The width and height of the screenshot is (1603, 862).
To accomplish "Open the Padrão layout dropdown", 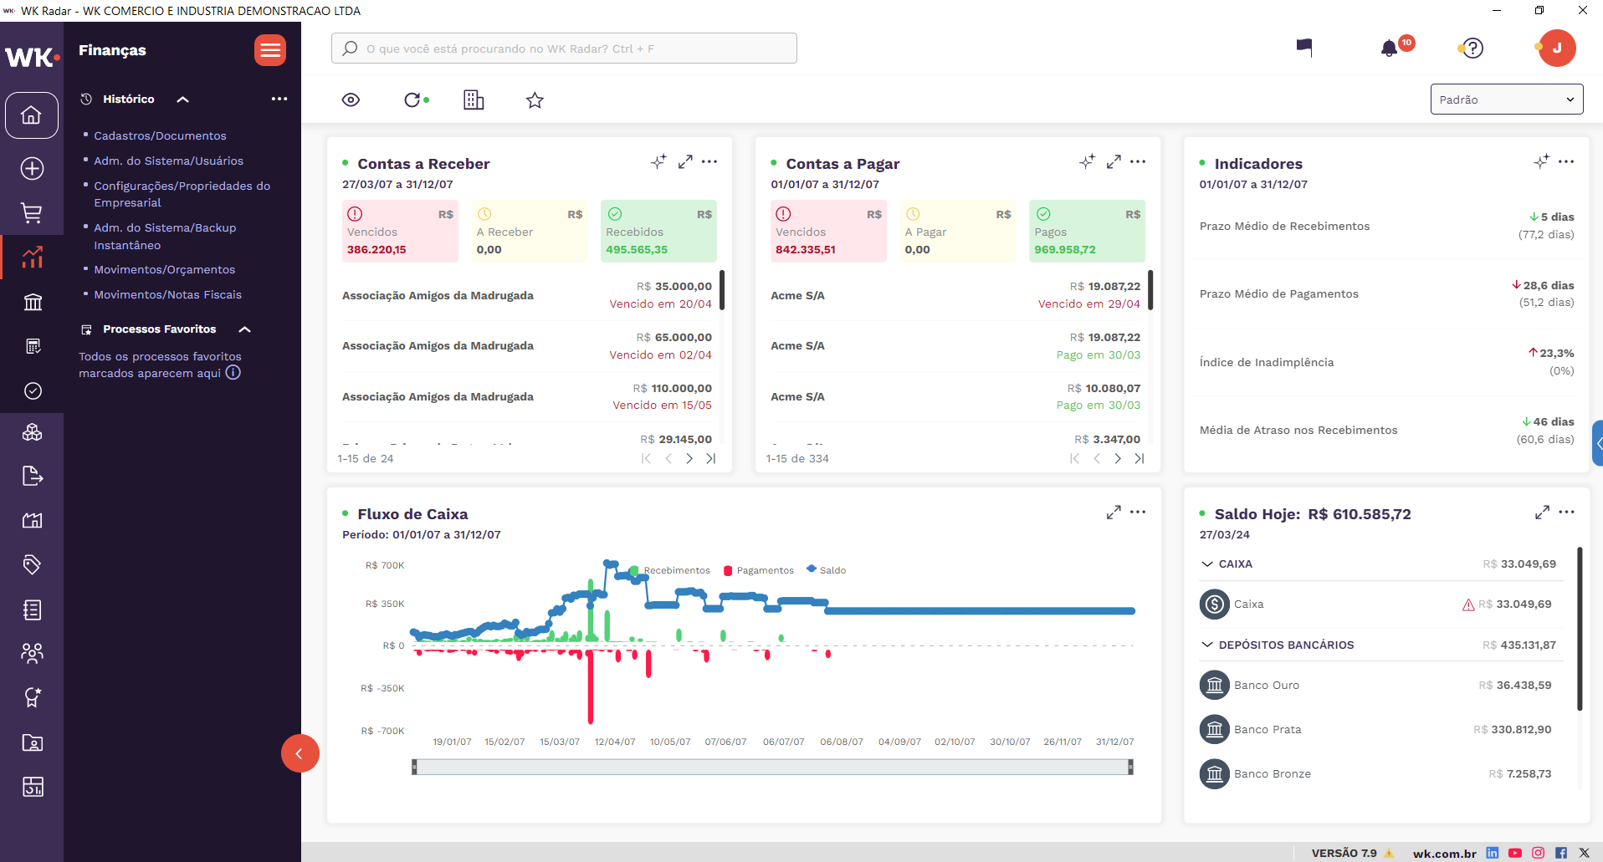I will tap(1506, 99).
